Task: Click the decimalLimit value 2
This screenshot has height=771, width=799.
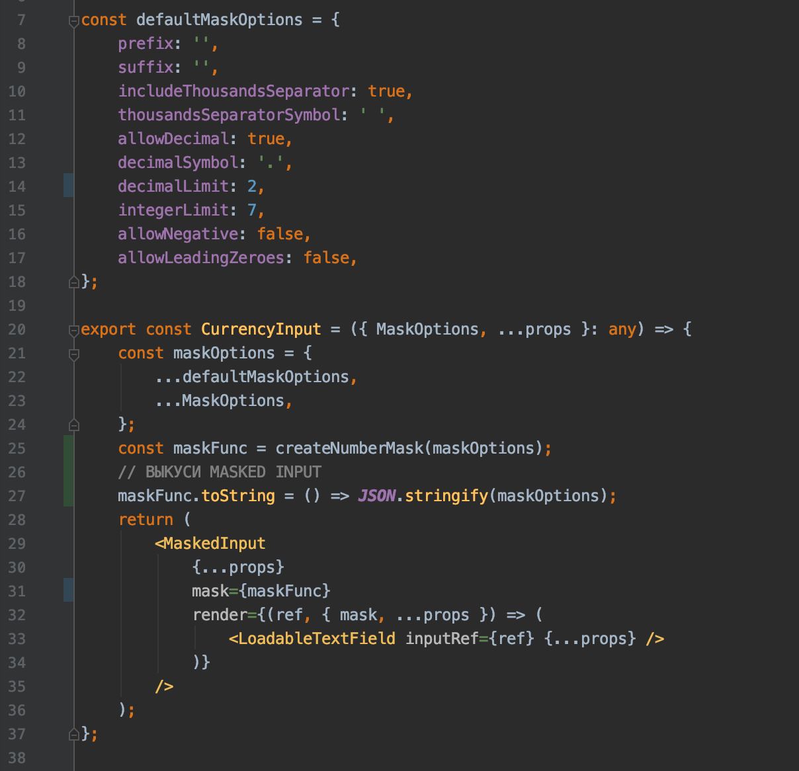Action: coord(252,186)
